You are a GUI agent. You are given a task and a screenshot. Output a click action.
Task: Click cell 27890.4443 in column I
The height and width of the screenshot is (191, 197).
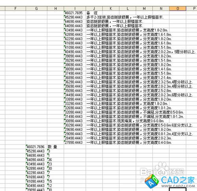tap(75, 143)
